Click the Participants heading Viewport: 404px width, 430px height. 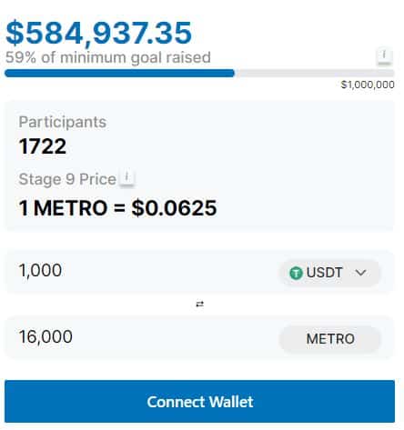[63, 122]
